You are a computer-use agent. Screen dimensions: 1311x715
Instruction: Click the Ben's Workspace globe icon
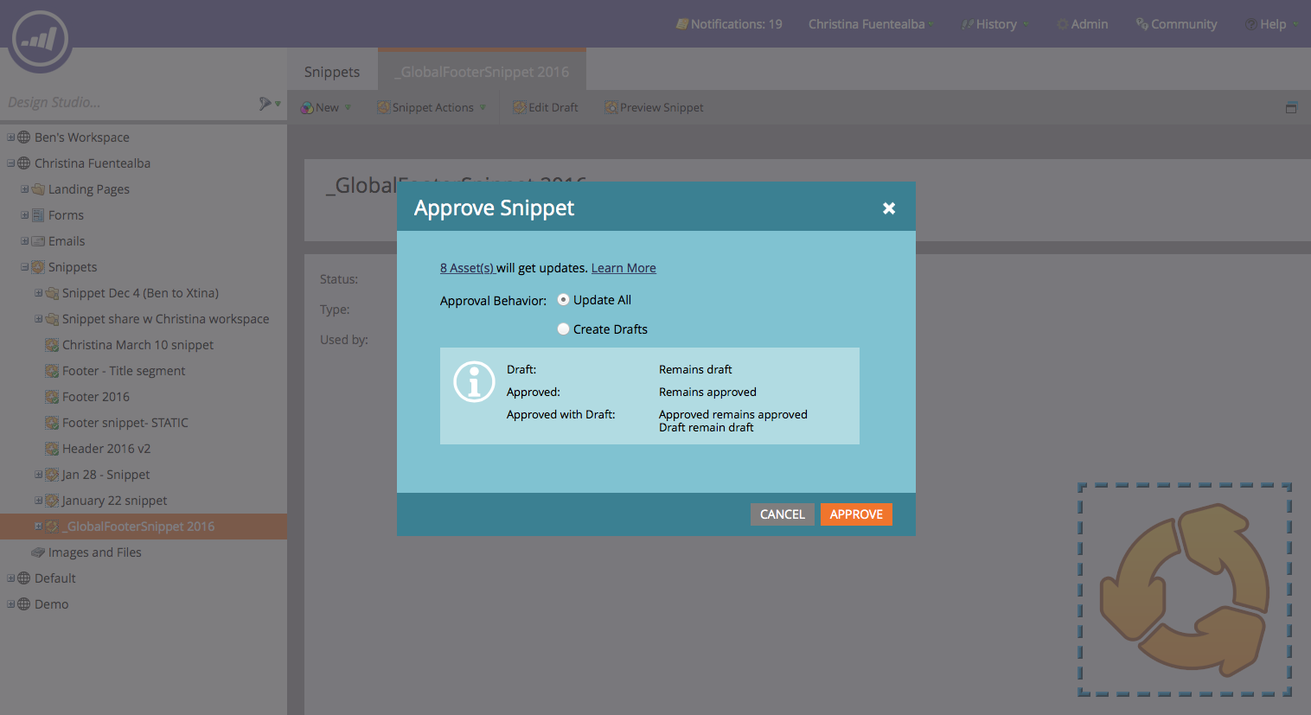tap(24, 137)
